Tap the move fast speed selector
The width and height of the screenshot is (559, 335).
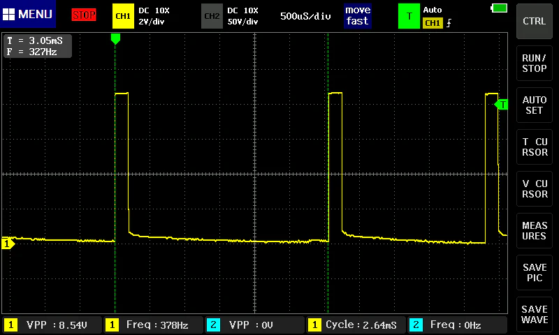[x=358, y=15]
